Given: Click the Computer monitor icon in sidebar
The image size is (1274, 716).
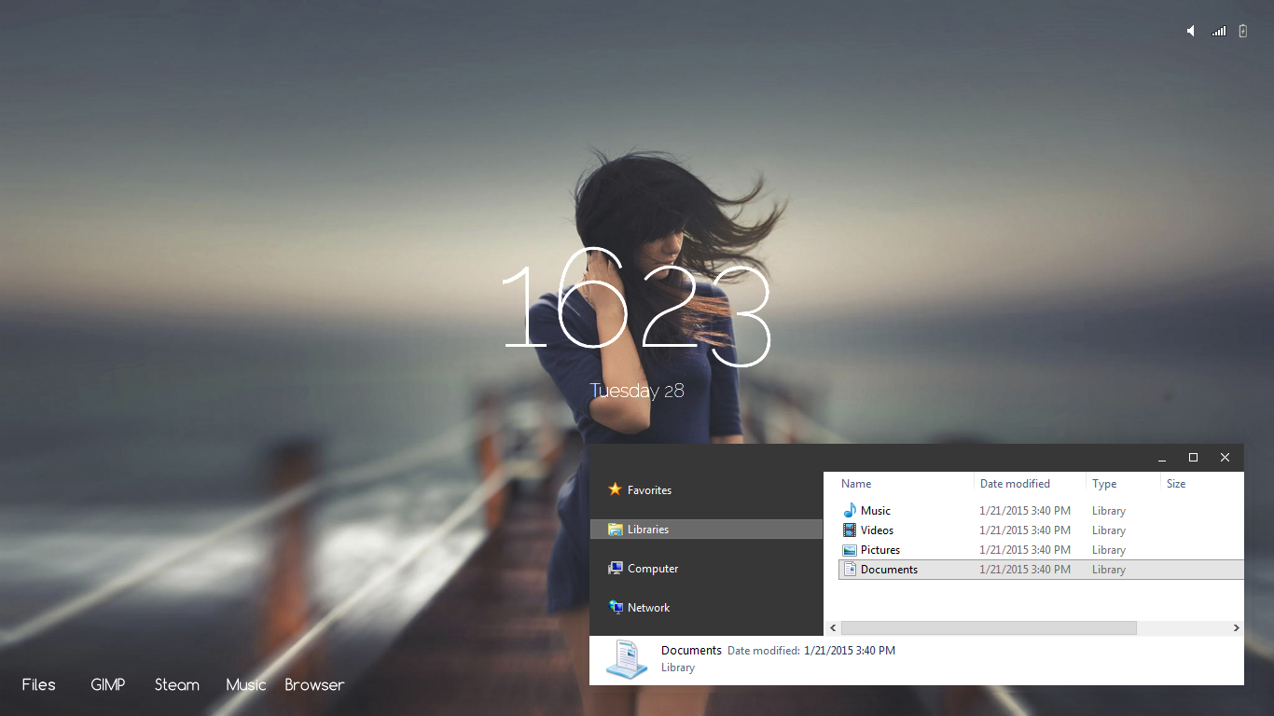Looking at the screenshot, I should click(x=616, y=569).
